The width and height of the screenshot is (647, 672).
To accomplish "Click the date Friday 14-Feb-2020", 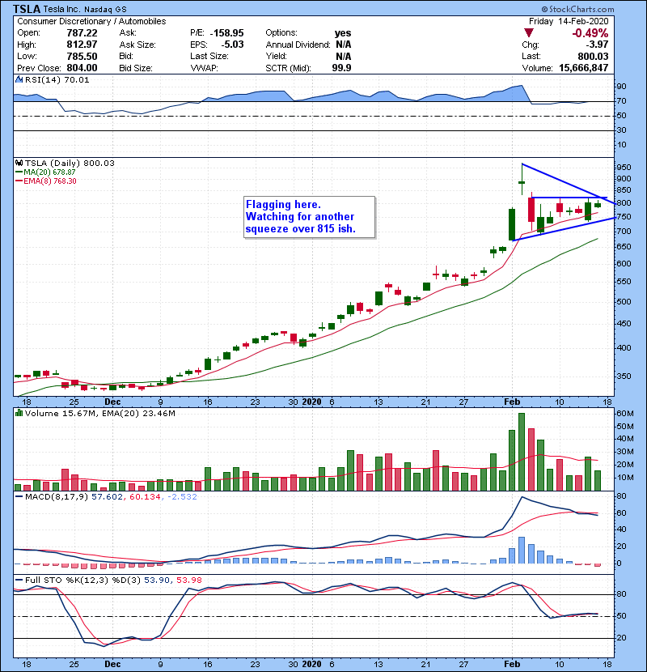I will point(569,21).
